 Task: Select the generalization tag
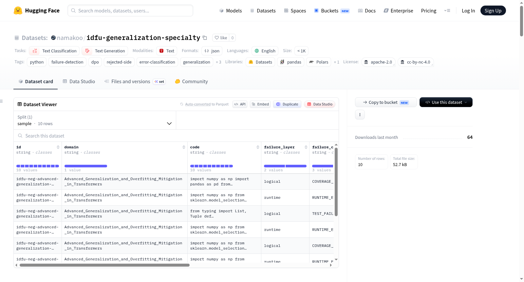coord(196,62)
